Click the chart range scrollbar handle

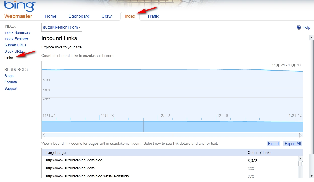coord(172,135)
